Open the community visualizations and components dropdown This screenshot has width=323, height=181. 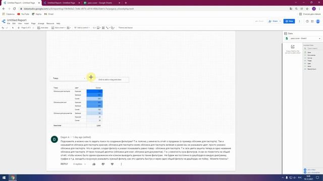[69, 28]
